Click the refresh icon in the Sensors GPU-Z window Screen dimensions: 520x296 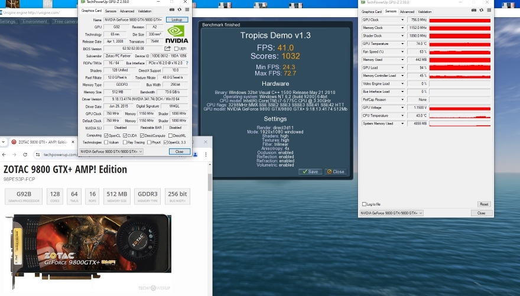coord(482,10)
